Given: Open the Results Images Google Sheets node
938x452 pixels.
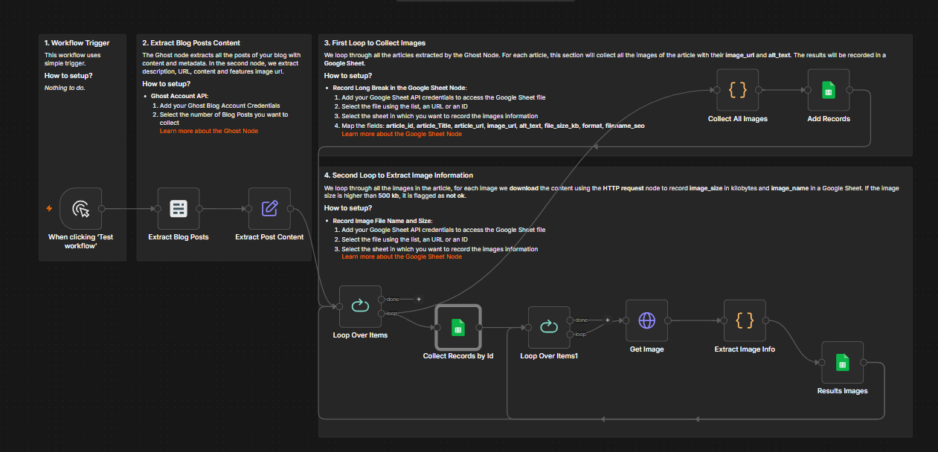Looking at the screenshot, I should click(x=842, y=362).
